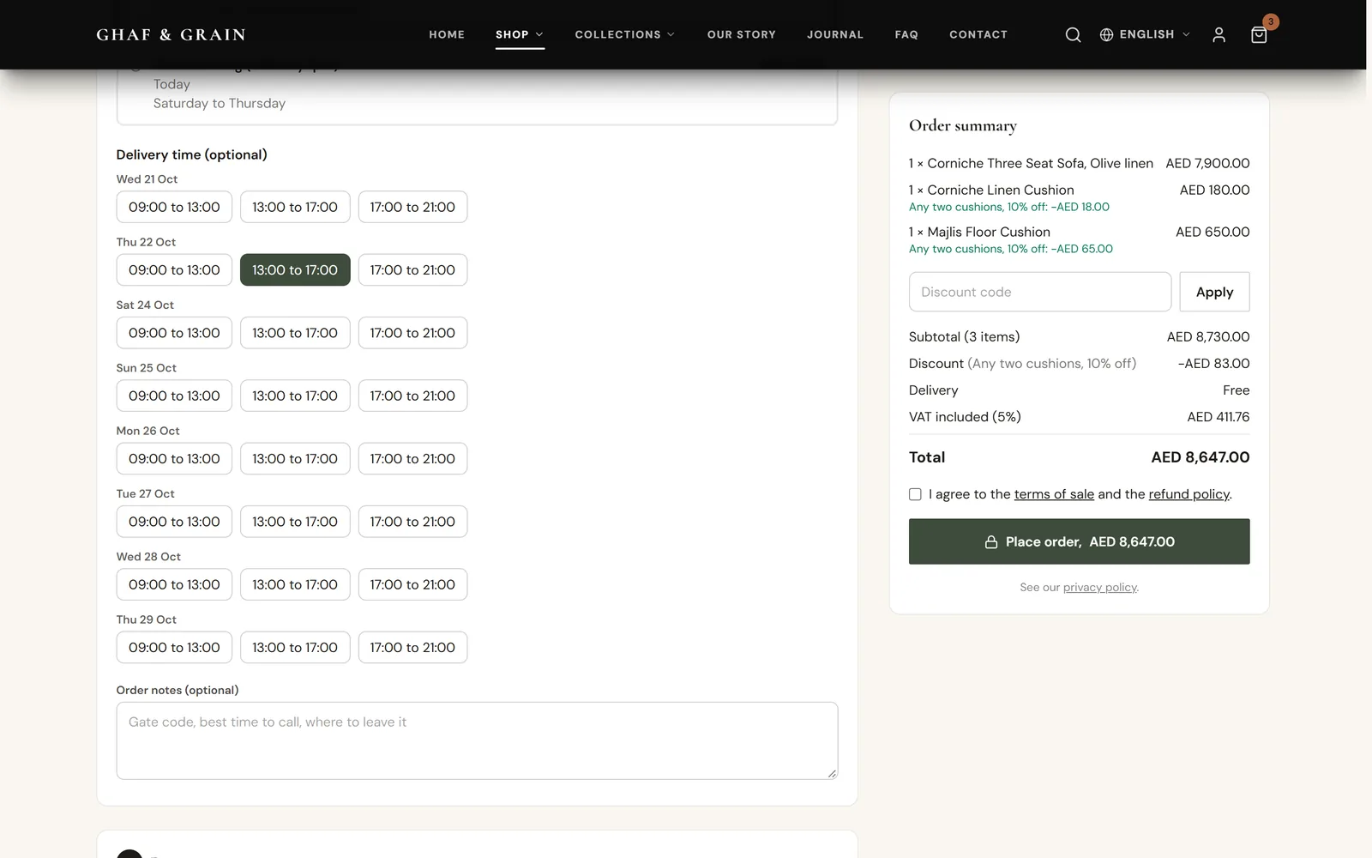Viewport: 1372px width, 858px height.
Task: Click Apply discount code button
Action: tap(1214, 292)
